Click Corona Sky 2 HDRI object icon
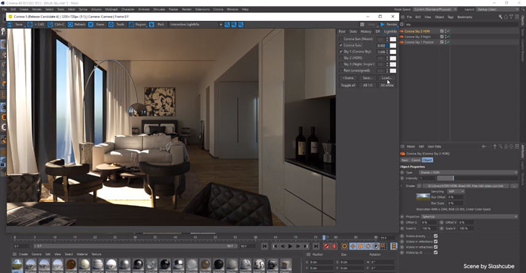The height and width of the screenshot is (273, 526). [x=402, y=31]
